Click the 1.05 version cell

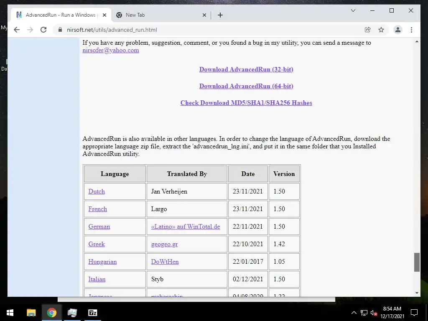(x=284, y=262)
